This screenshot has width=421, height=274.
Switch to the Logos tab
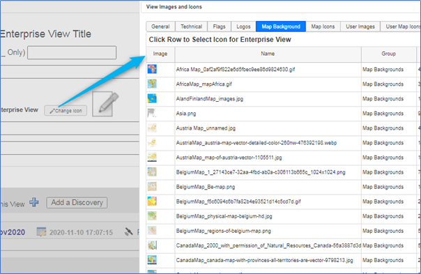click(243, 26)
